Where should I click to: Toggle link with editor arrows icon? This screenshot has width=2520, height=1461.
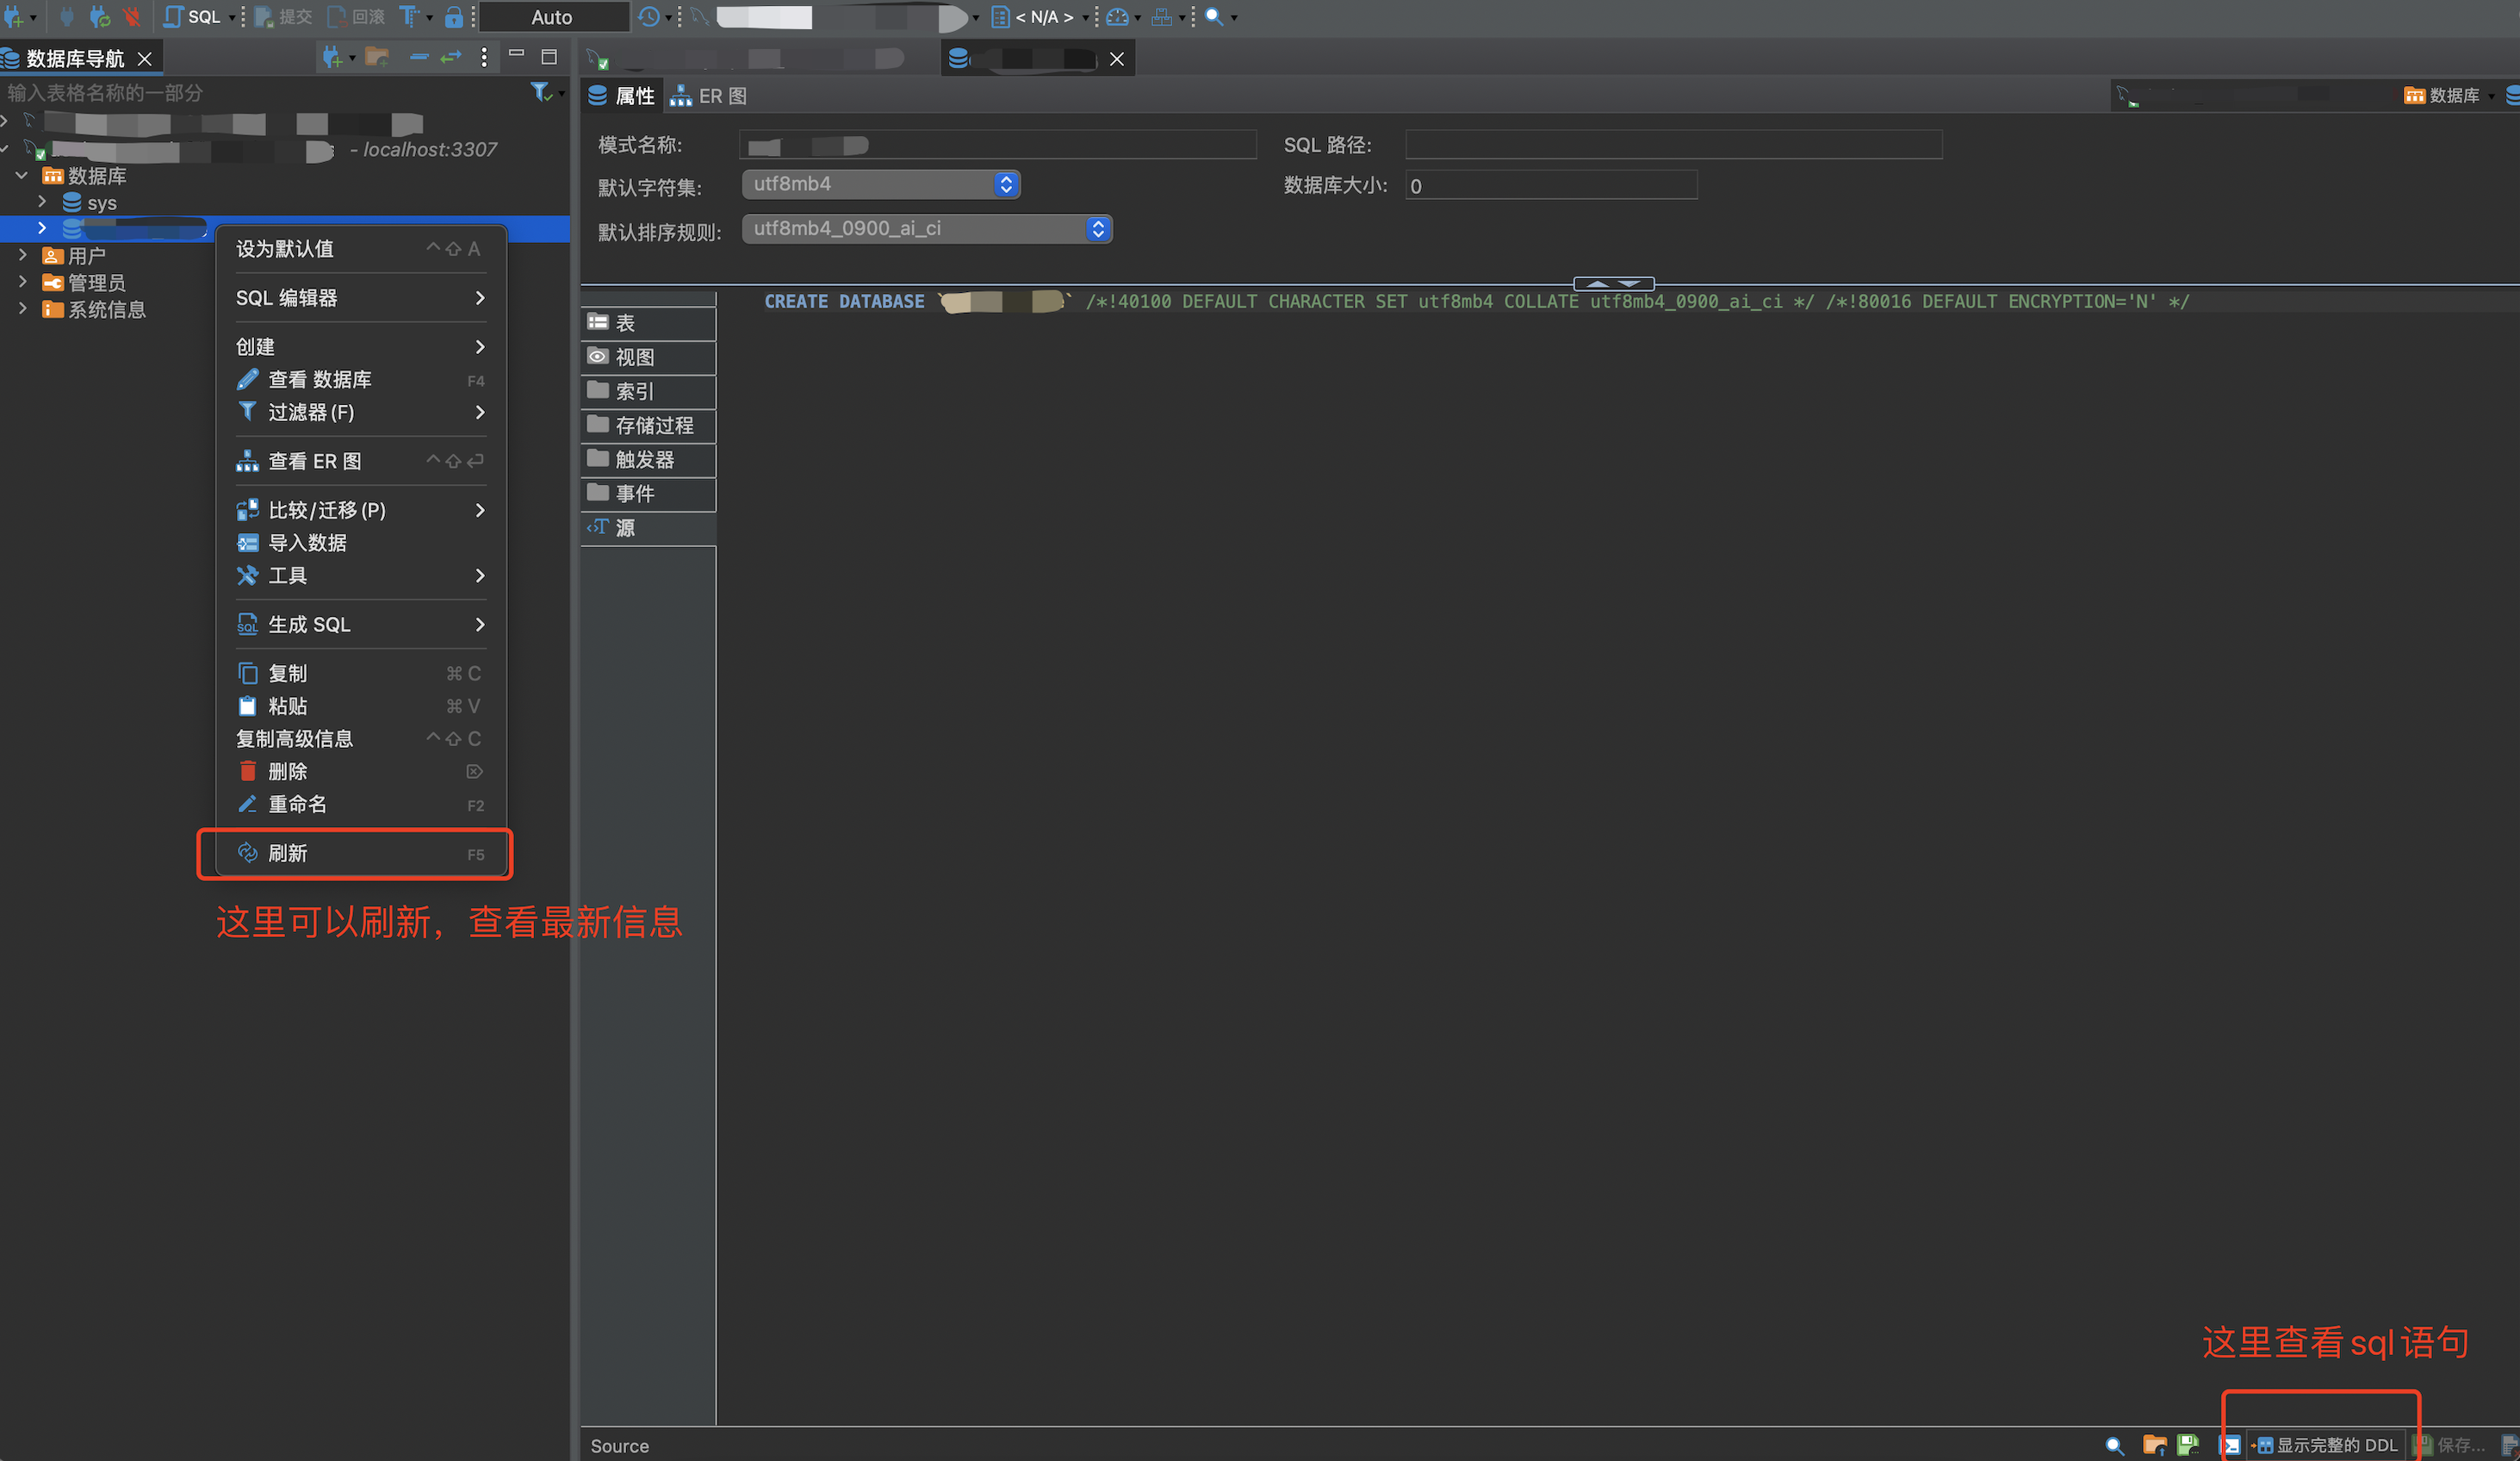[451, 57]
